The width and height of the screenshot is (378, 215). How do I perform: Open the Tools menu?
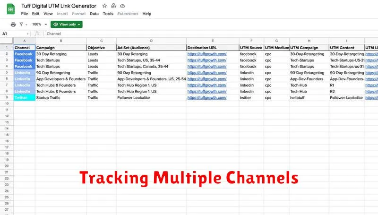pyautogui.click(x=108, y=14)
